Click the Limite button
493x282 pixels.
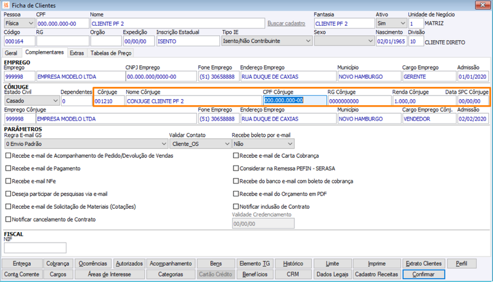[332, 264]
